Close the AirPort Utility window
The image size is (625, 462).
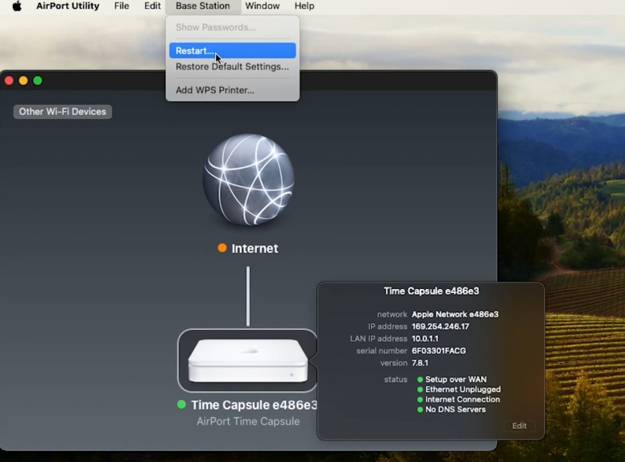pyautogui.click(x=9, y=80)
